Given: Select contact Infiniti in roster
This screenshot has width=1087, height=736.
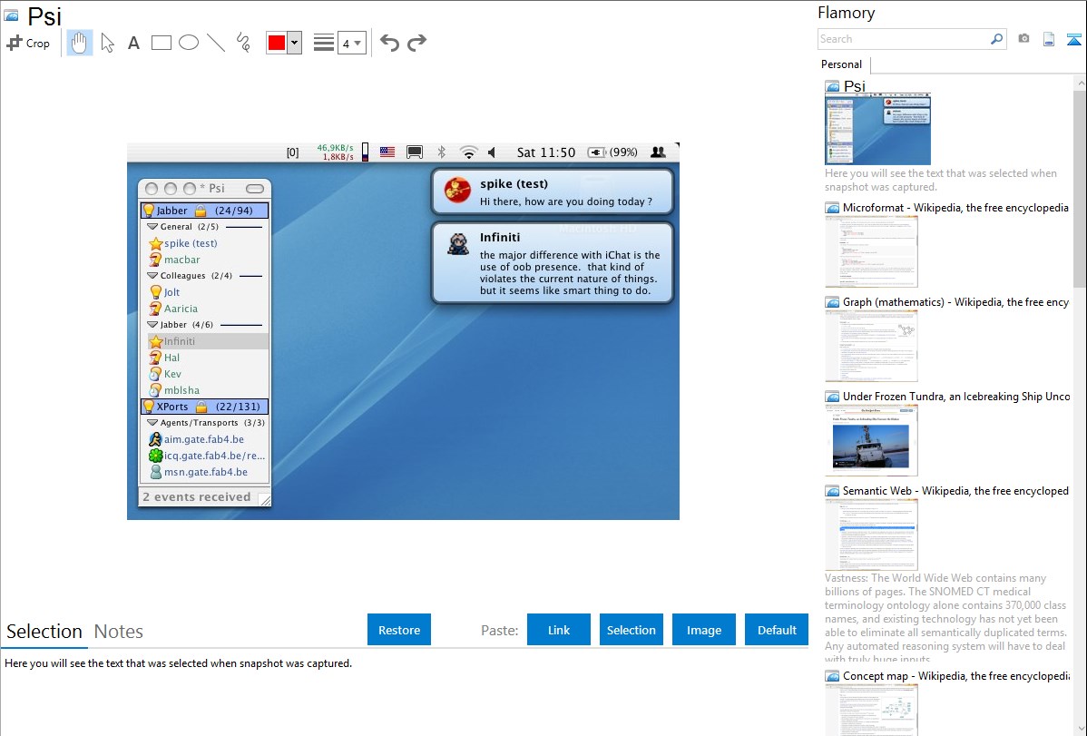Looking at the screenshot, I should click(x=208, y=341).
